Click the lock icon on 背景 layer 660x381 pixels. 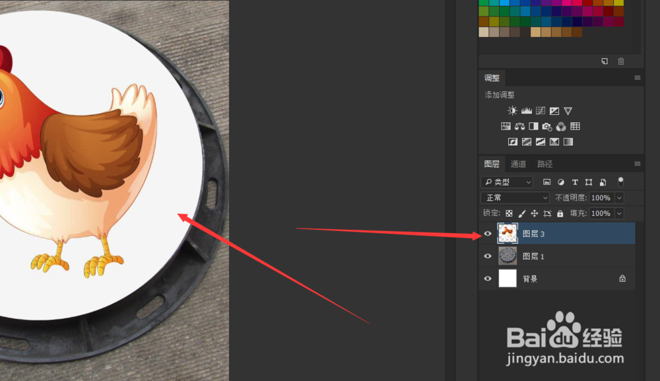pos(622,278)
